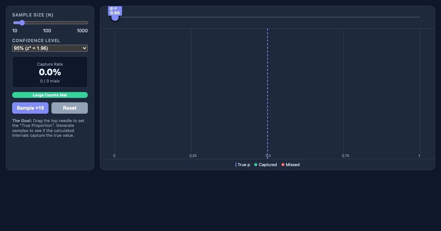Click the sample size slider thumb
The width and height of the screenshot is (441, 231).
click(x=22, y=23)
